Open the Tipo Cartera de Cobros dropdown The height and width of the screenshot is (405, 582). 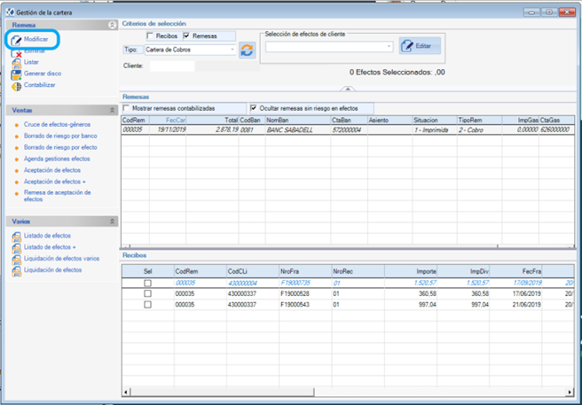coord(232,50)
